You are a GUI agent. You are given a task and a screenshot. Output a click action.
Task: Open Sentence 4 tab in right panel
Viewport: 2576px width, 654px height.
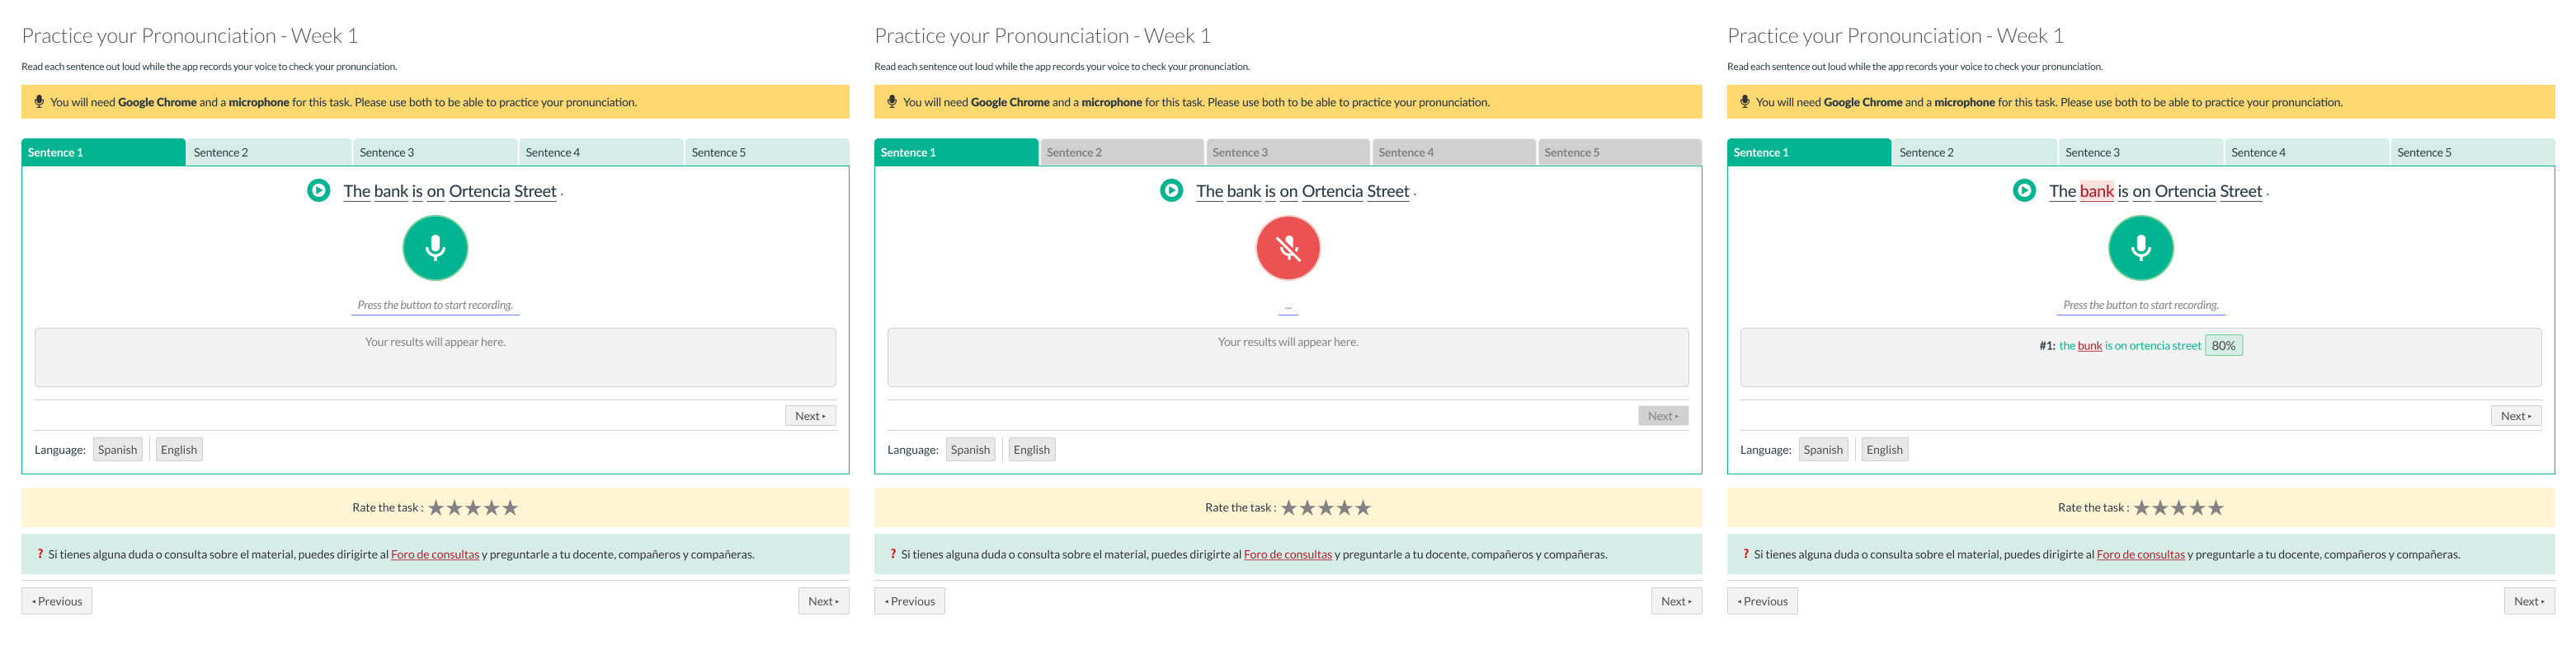pos(2307,152)
